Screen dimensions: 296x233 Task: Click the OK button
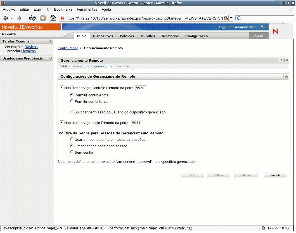192,175
